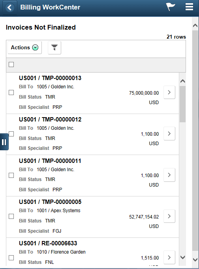Select checkbox for invoice TMP-00000011
The height and width of the screenshot is (269, 199).
click(11, 176)
